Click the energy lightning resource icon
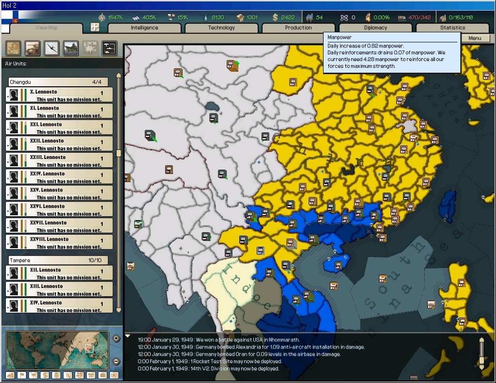496x383 pixels. pyautogui.click(x=102, y=17)
